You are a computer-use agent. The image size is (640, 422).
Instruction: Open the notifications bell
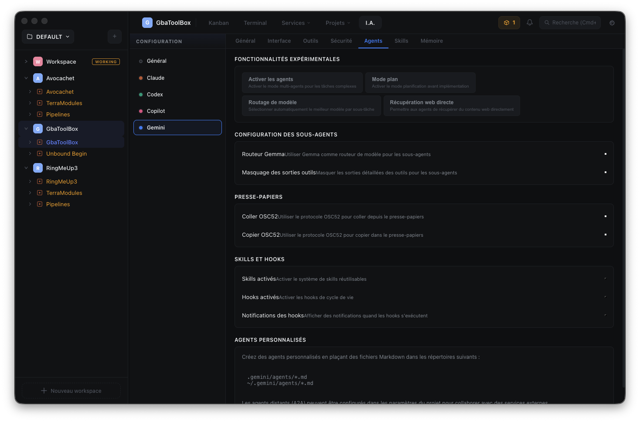point(530,23)
